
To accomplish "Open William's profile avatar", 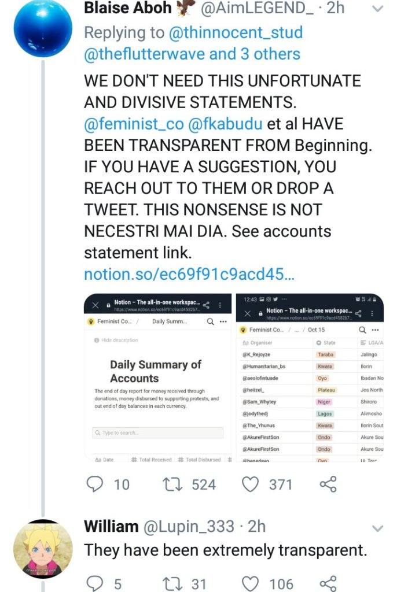I will click(43, 549).
